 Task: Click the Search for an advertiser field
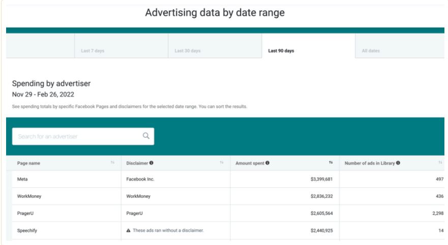click(x=76, y=136)
